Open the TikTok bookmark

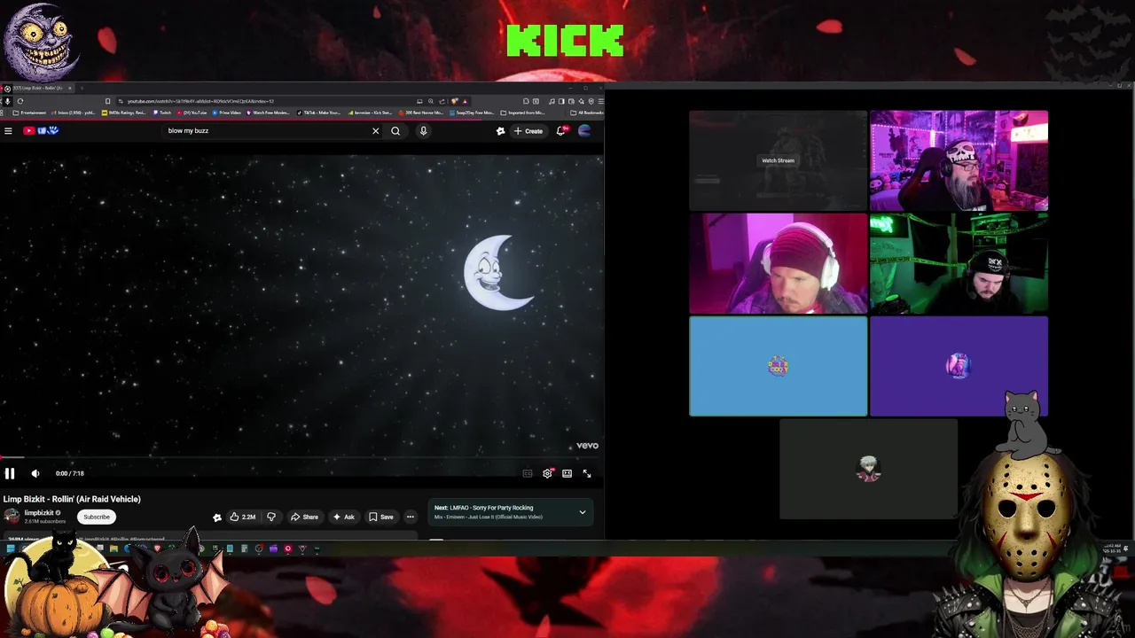(319, 113)
